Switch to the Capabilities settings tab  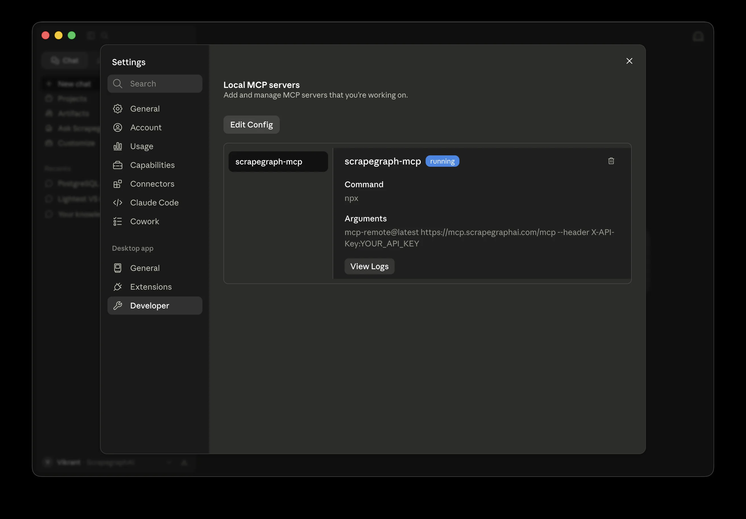click(x=155, y=165)
